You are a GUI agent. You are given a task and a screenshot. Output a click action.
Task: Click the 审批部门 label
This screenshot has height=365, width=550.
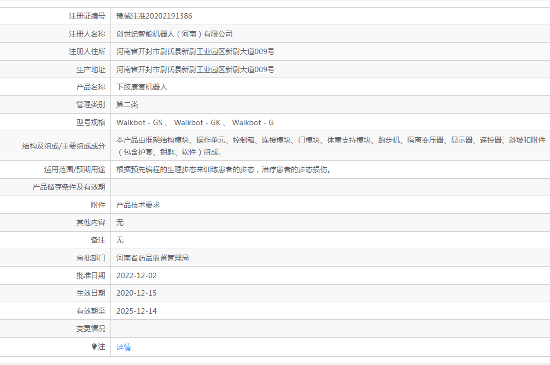pos(91,258)
